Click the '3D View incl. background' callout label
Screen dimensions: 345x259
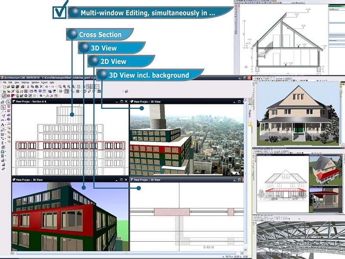[149, 75]
